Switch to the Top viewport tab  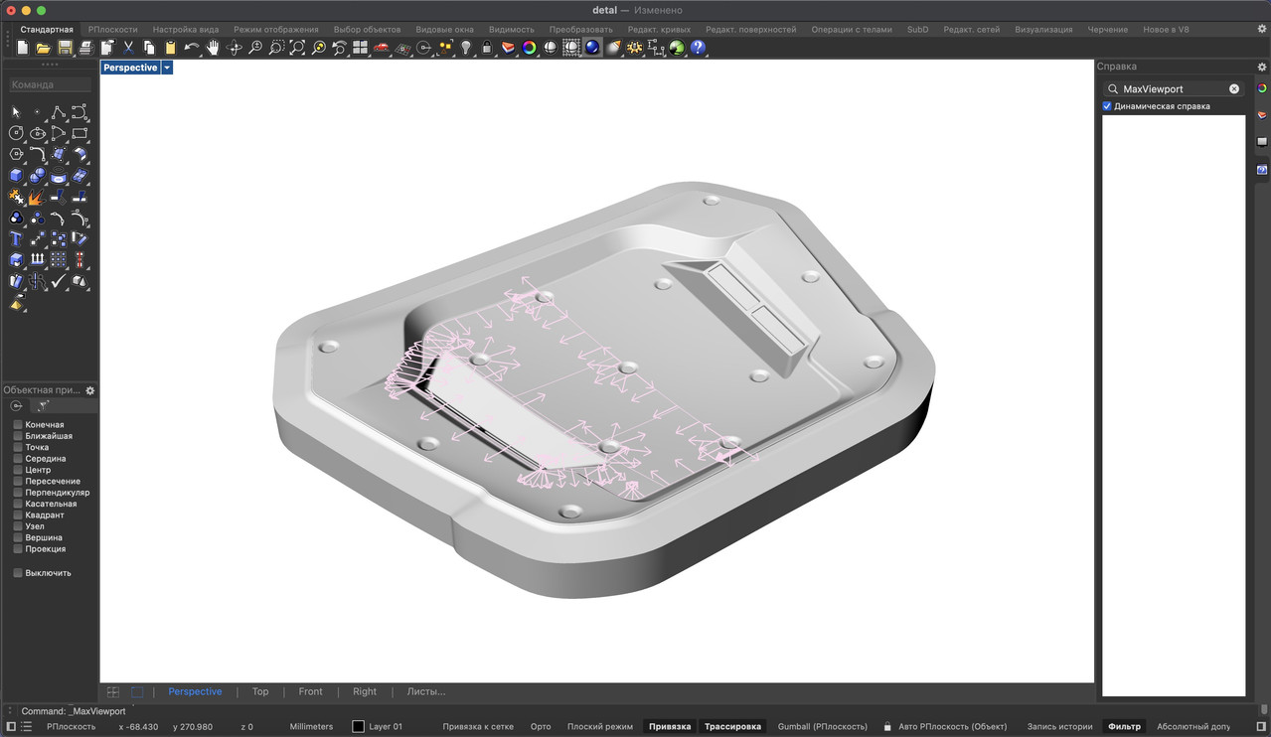click(x=260, y=691)
